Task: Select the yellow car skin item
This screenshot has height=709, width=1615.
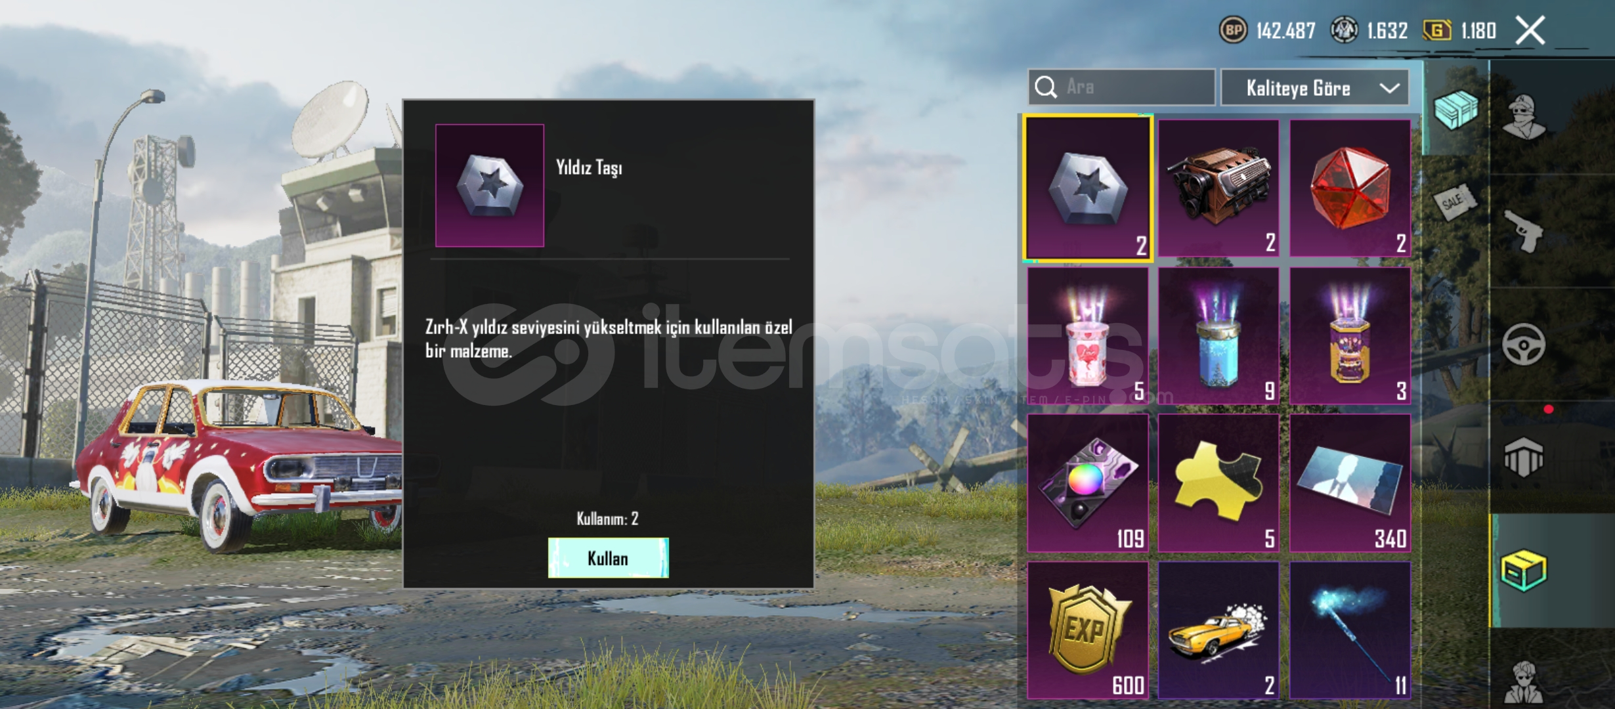Action: 1218,630
